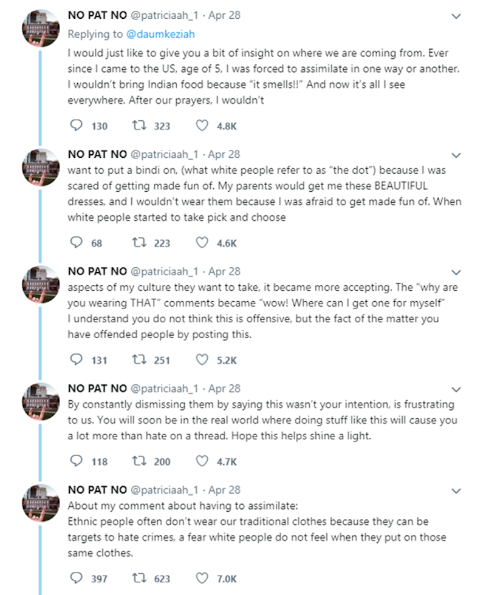The height and width of the screenshot is (595, 486).
Task: Retweet the tweet showing 223 retweets
Action: [x=139, y=242]
